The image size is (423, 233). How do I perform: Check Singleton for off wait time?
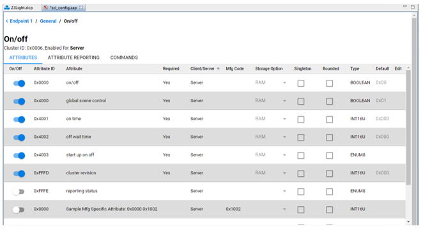[x=301, y=137]
